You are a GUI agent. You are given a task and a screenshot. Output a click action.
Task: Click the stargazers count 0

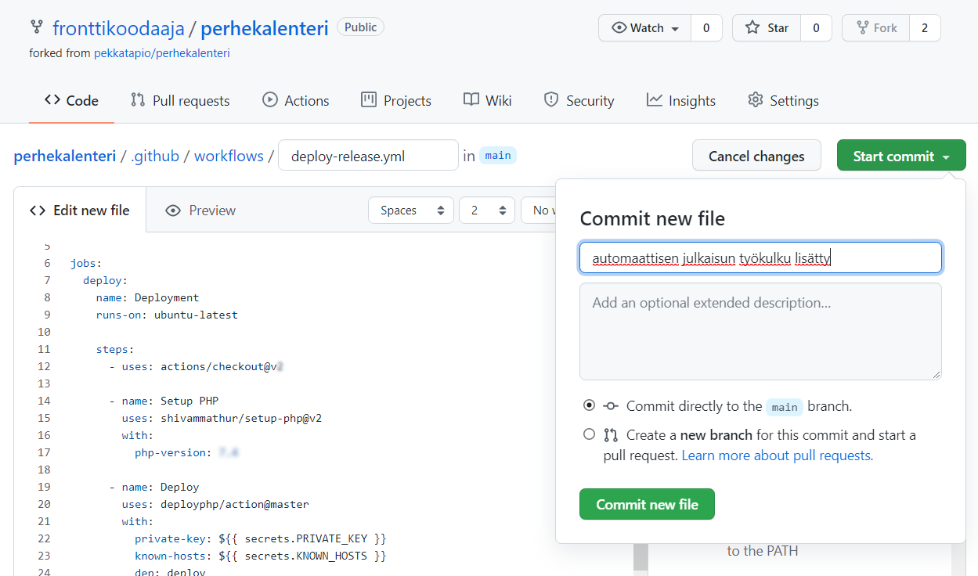816,27
